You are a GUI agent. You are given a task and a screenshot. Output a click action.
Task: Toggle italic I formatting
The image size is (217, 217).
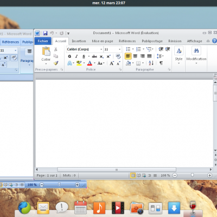pos(76,56)
